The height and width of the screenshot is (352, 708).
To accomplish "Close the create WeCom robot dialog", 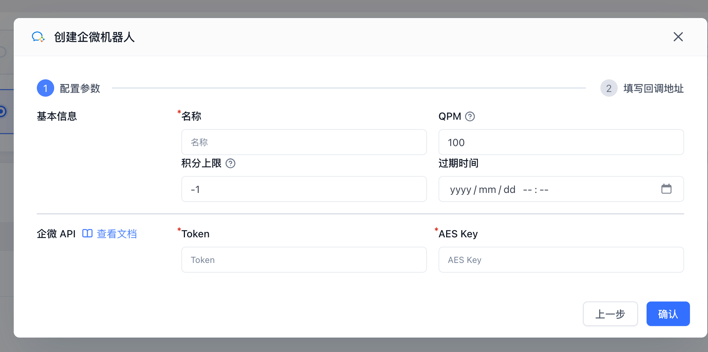I will 678,37.
